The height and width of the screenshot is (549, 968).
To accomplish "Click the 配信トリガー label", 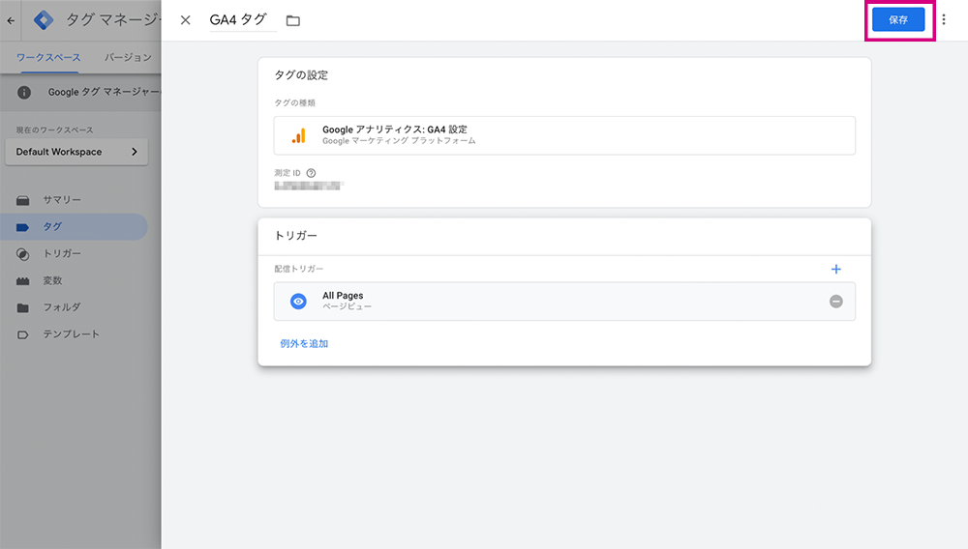I will (299, 269).
